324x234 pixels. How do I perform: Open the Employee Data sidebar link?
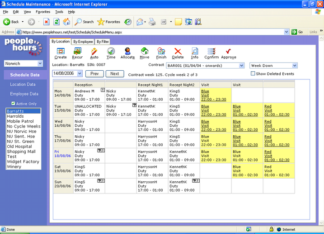24,94
